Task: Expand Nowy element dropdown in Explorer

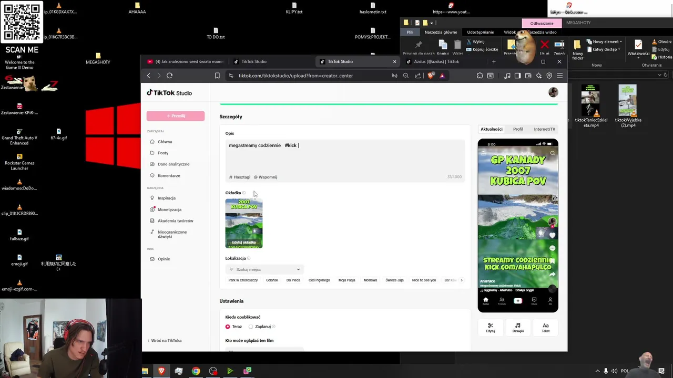Action: point(604,41)
